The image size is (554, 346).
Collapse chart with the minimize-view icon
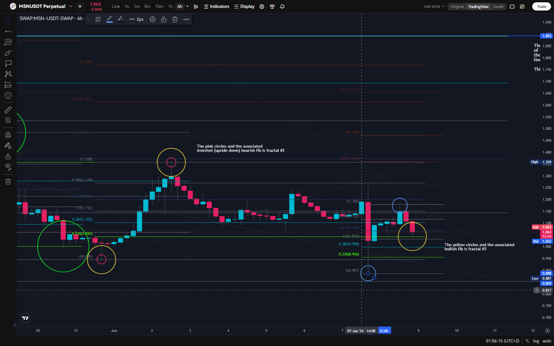pos(522,7)
